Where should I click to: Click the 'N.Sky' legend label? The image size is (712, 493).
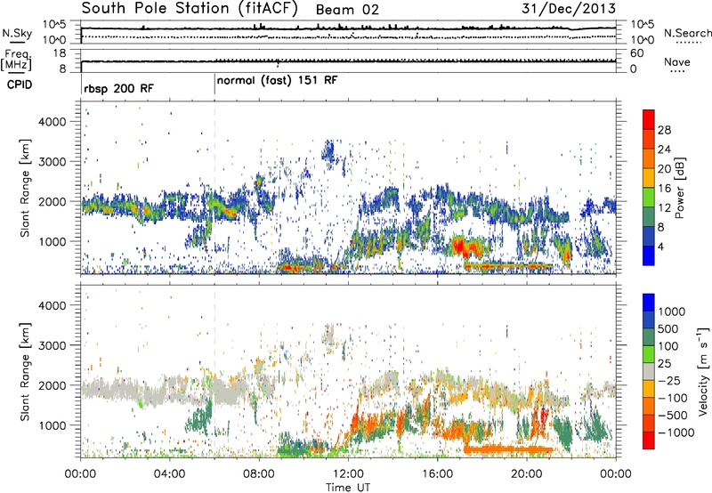pyautogui.click(x=17, y=34)
